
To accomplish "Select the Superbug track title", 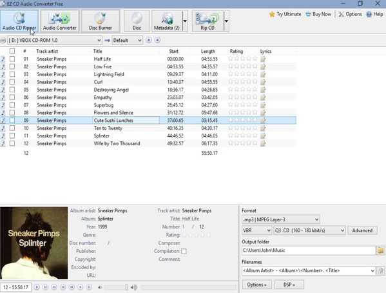I will [104, 105].
